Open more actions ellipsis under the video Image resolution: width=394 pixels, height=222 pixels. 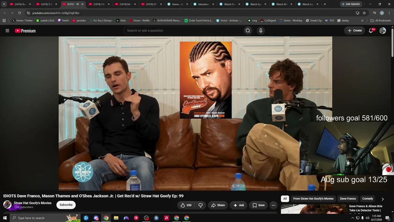[x=273, y=205]
